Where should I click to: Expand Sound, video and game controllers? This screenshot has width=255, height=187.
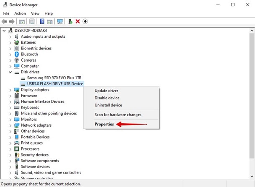click(x=10, y=173)
